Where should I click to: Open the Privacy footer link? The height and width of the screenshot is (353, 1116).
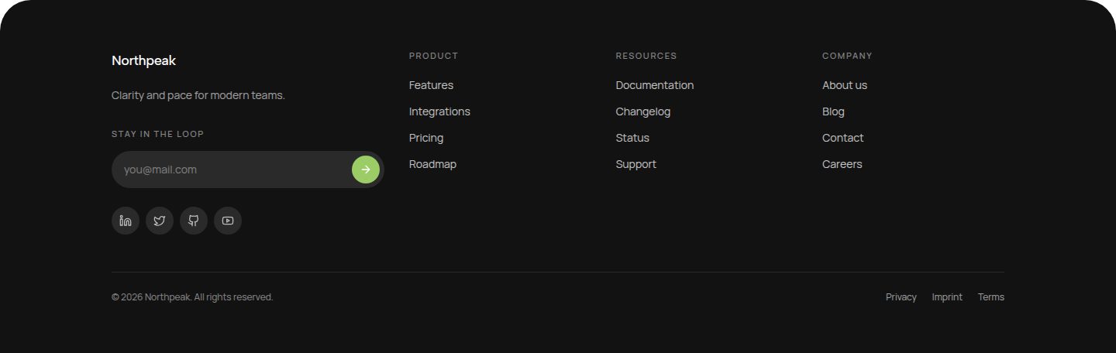pos(901,297)
